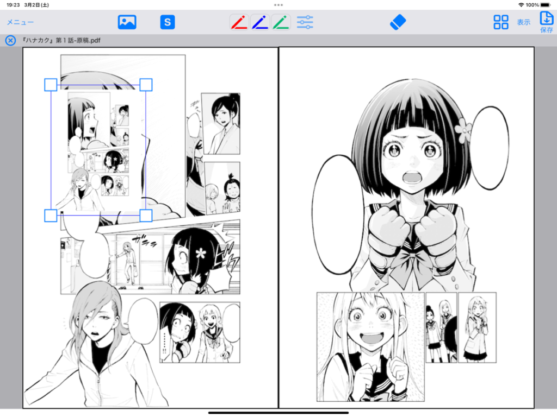Click the top-left selection resize handle
Image resolution: width=557 pixels, height=417 pixels.
tap(51, 85)
